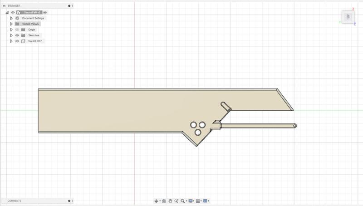Click the Viewports layout icon
This screenshot has width=363, height=206.
(205, 201)
